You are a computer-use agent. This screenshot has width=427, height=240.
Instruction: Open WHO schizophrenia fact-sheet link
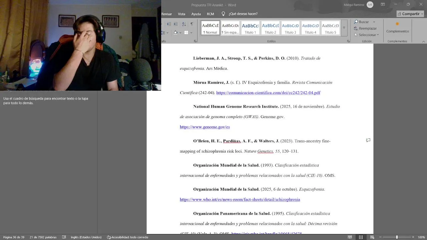coord(240,200)
